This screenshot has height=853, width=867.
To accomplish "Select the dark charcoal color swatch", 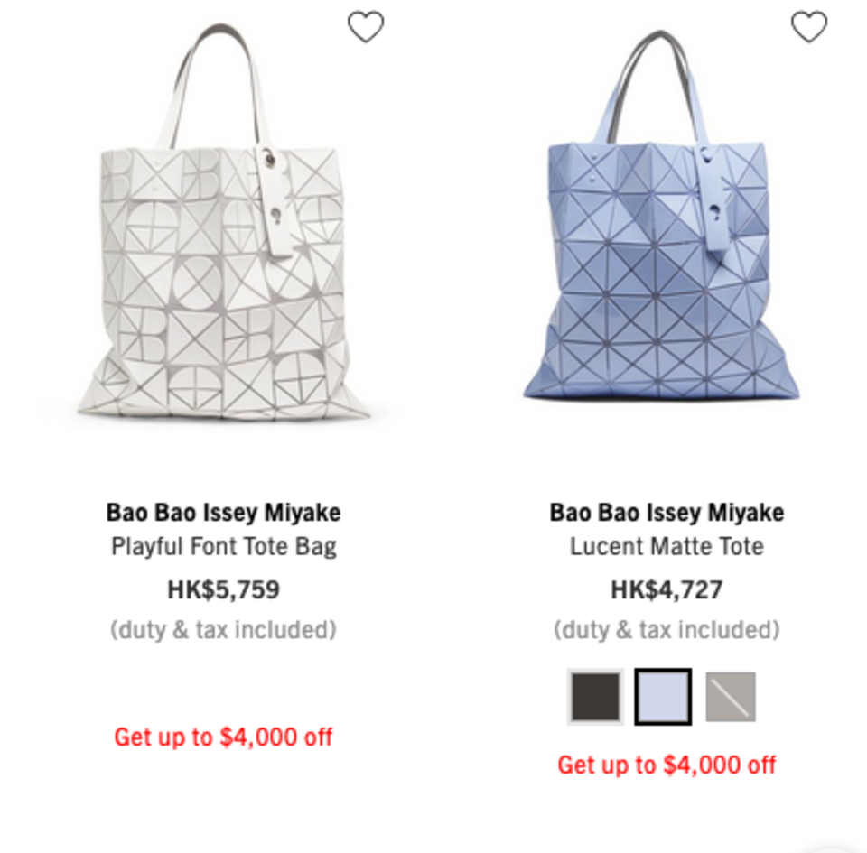I will tap(595, 697).
